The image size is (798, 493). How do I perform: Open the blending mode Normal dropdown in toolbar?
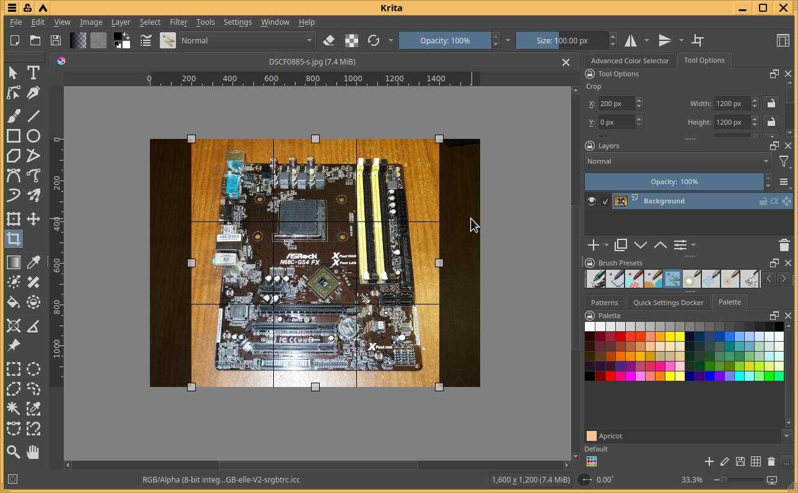247,40
